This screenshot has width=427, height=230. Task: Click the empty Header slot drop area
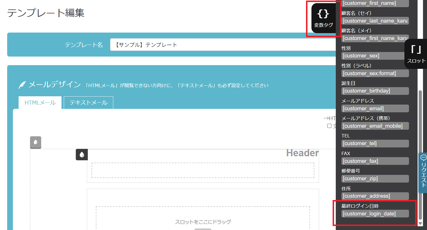(x=203, y=170)
